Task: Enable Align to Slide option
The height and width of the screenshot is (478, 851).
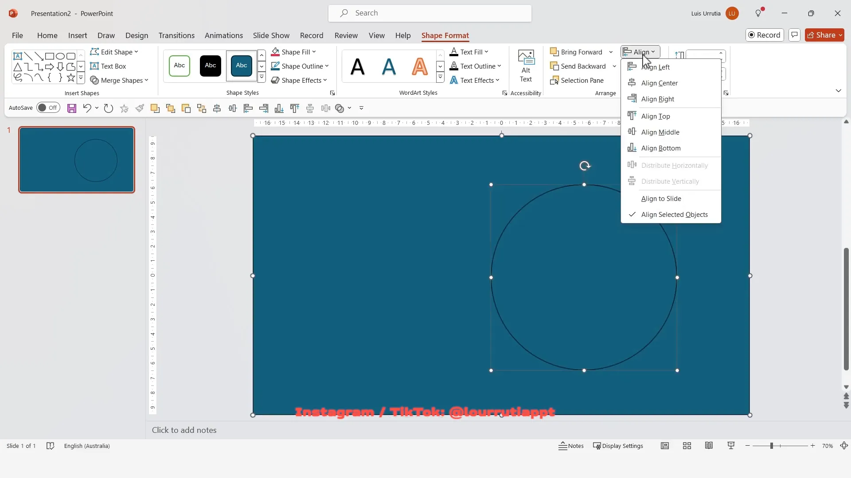Action: point(671,198)
